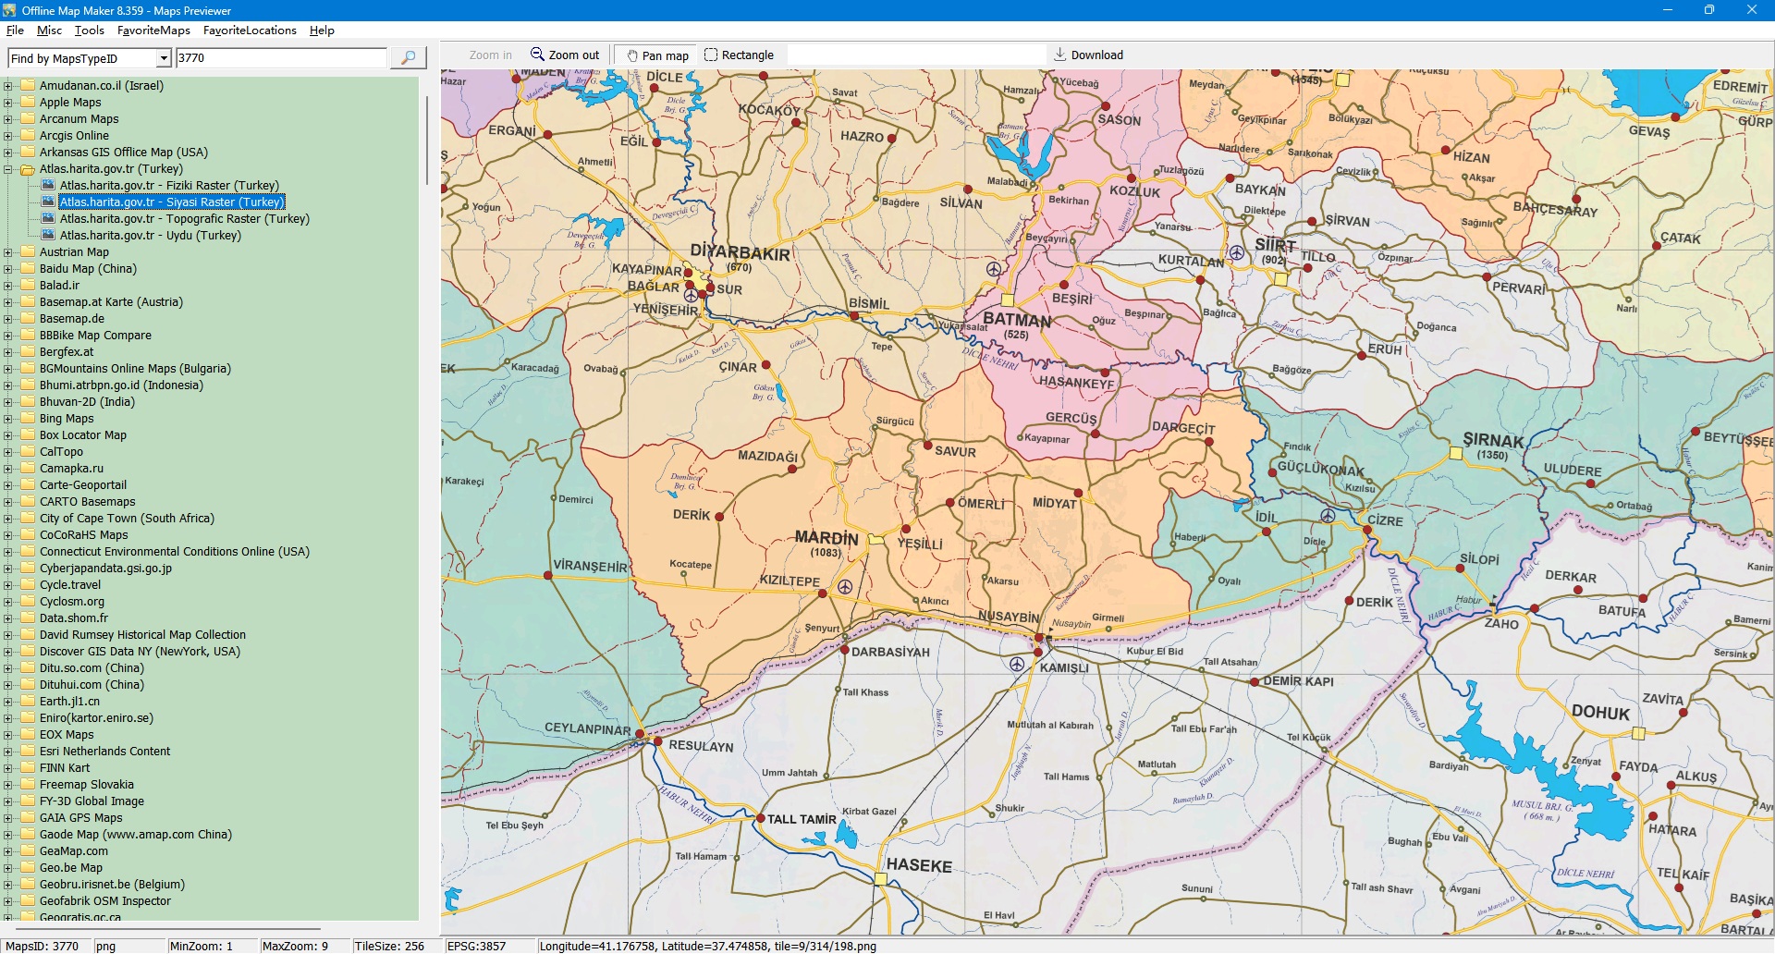The height and width of the screenshot is (954, 1775).
Task: Select Siyasi Raster (Turkey) map entry
Action: click(172, 202)
